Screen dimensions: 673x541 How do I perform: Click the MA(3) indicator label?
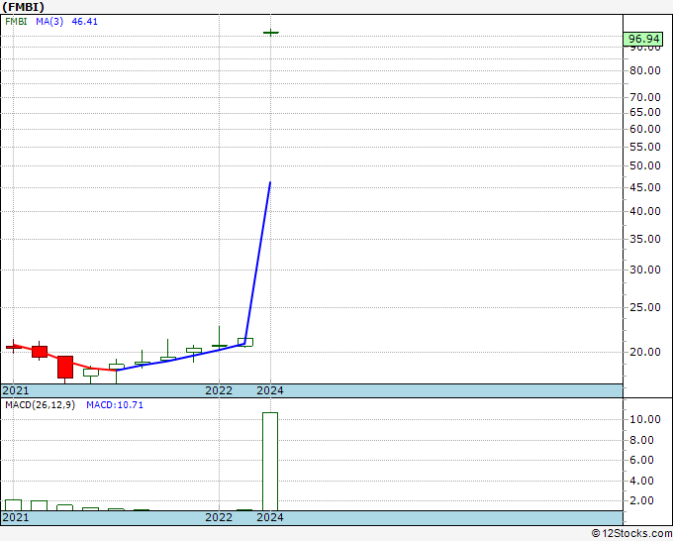(49, 22)
